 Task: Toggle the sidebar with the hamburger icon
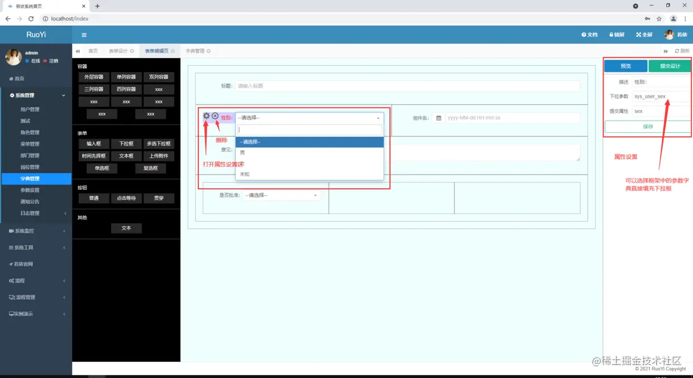tap(84, 35)
